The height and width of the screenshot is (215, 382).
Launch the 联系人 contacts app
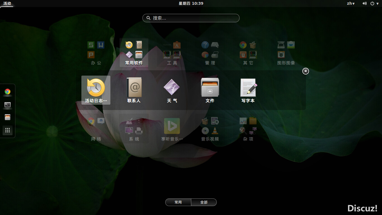[x=134, y=90]
